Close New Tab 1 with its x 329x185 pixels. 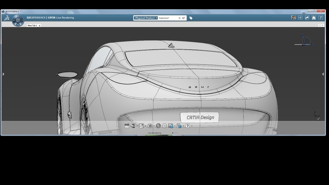tap(39, 26)
